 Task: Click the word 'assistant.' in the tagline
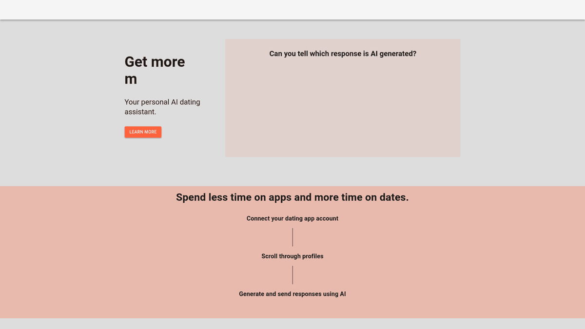click(x=140, y=112)
